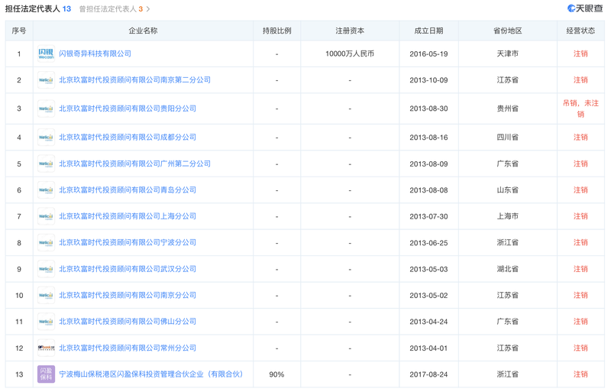Click logo beside 青岛分公司 company row
The width and height of the screenshot is (611, 392).
click(46, 190)
